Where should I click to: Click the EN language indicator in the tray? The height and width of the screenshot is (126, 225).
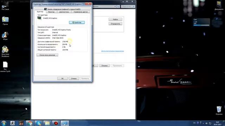click(x=194, y=123)
